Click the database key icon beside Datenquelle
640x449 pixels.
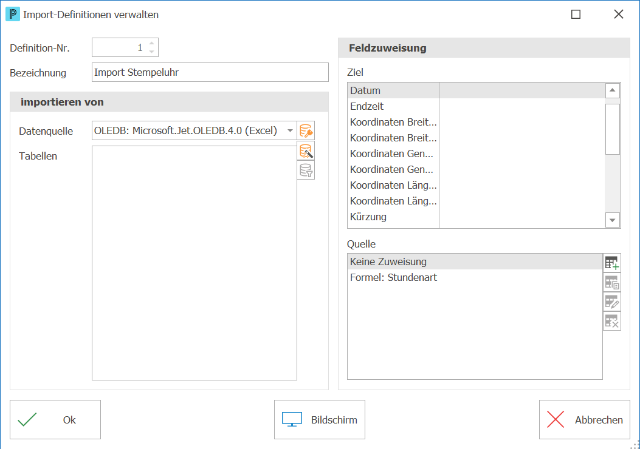(306, 131)
